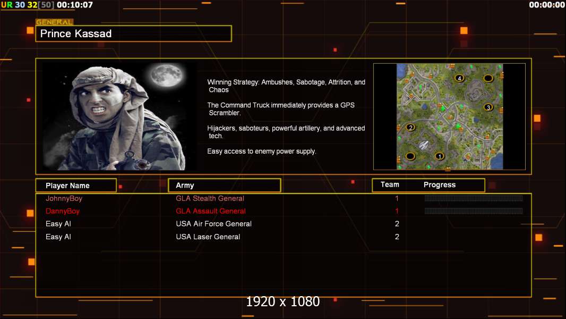Click the Prince Kassad general name field

[134, 33]
